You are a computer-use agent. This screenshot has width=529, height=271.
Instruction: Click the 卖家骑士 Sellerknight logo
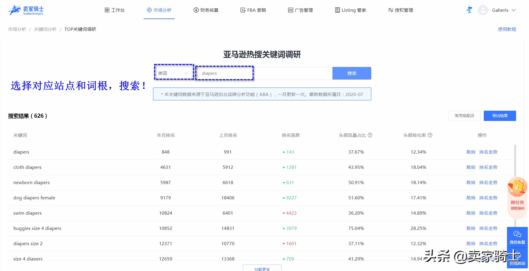(x=26, y=10)
